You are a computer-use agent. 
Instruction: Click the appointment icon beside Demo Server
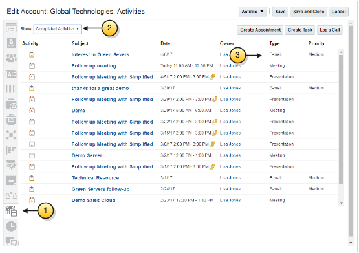click(32, 155)
